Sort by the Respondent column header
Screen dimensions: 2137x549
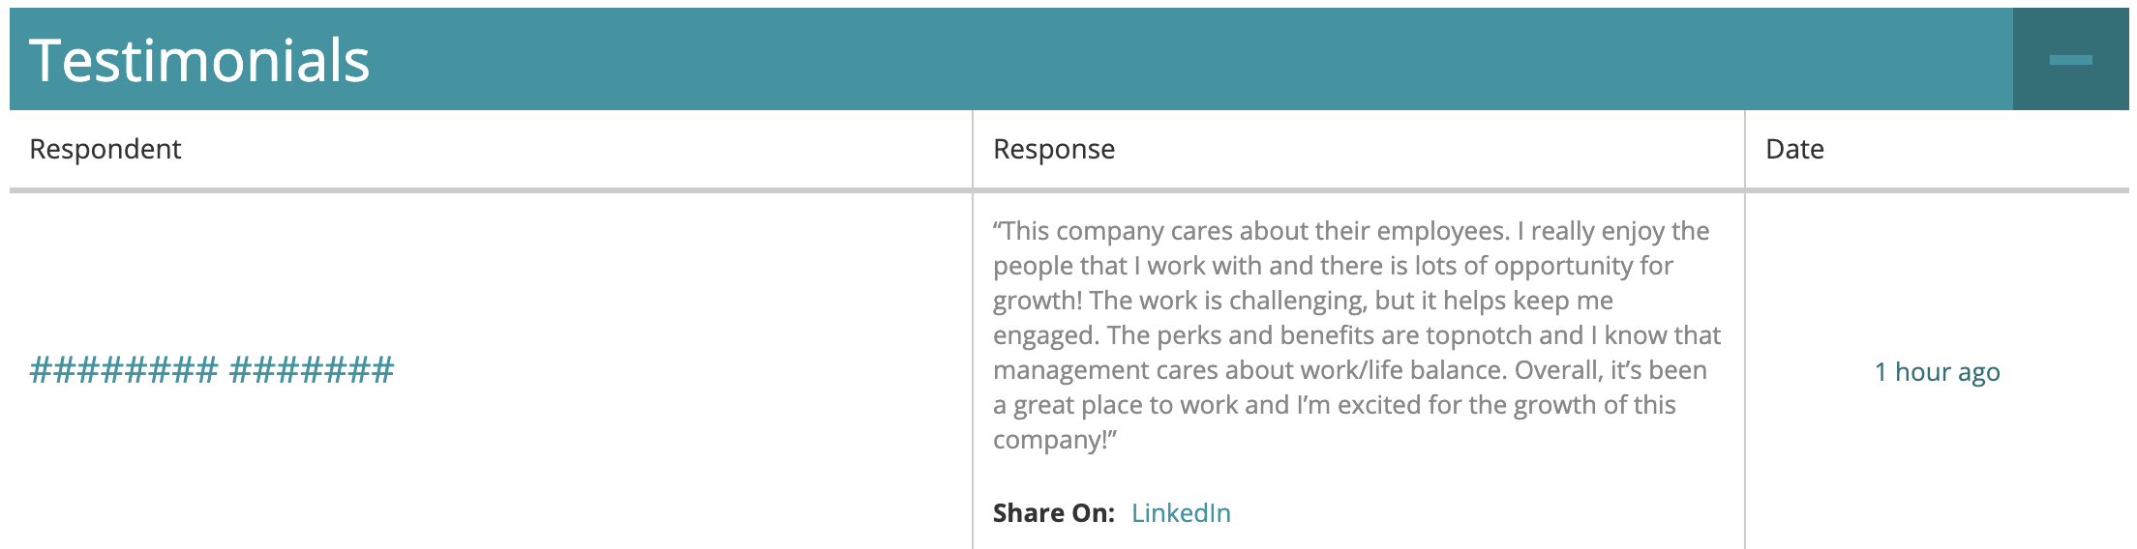(x=105, y=149)
